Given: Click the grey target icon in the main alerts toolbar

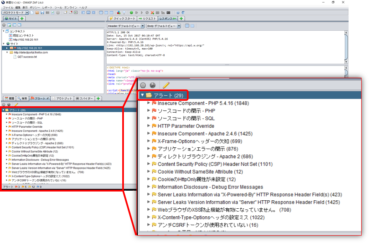Looking at the screenshot, I should click(x=3, y=105).
